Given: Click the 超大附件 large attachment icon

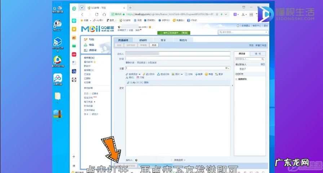Looking at the screenshot, I should coord(144,74).
